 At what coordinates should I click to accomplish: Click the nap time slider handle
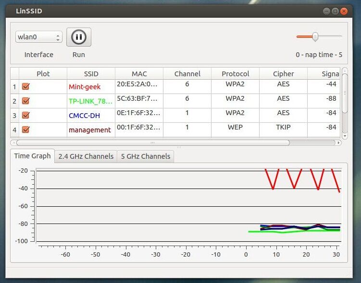pyautogui.click(x=315, y=37)
